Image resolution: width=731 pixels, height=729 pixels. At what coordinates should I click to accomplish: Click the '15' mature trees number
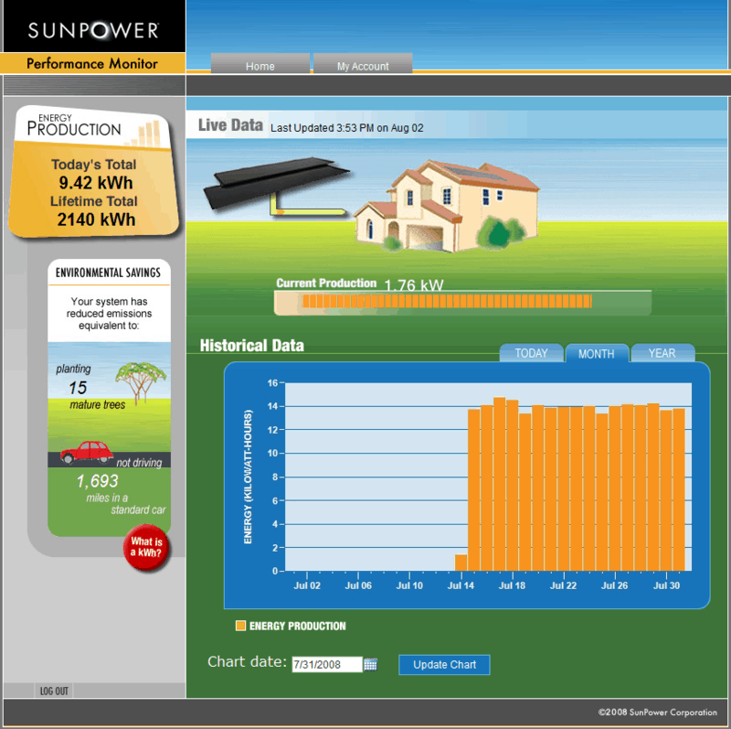78,388
